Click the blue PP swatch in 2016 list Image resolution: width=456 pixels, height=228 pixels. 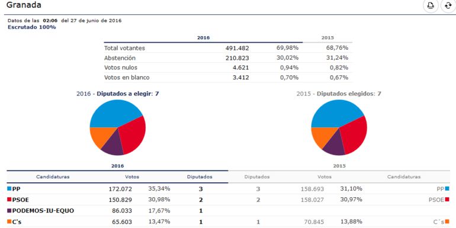coord(9,188)
